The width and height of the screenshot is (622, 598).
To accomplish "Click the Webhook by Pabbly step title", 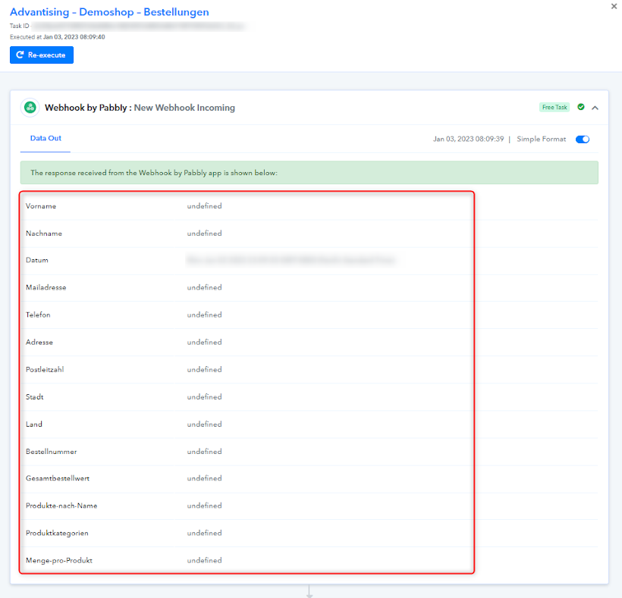I will tap(140, 108).
